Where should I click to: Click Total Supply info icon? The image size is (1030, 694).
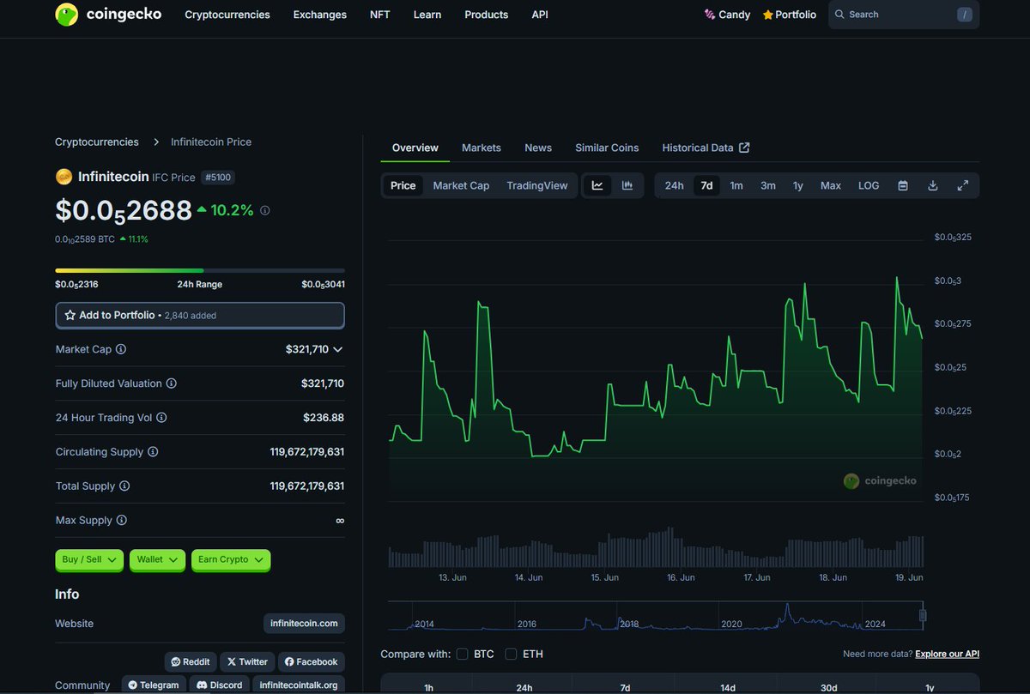[x=124, y=486]
